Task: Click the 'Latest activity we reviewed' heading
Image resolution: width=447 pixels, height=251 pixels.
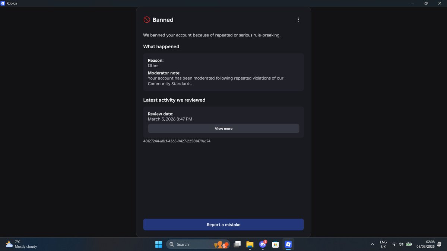Action: [x=174, y=100]
